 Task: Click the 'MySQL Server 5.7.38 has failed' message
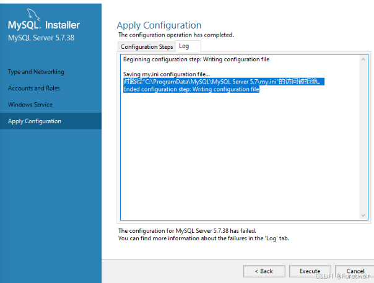187,231
